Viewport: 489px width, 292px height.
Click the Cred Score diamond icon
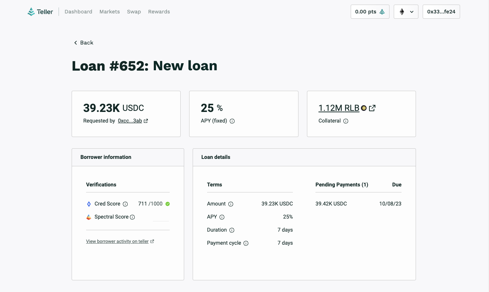click(89, 204)
